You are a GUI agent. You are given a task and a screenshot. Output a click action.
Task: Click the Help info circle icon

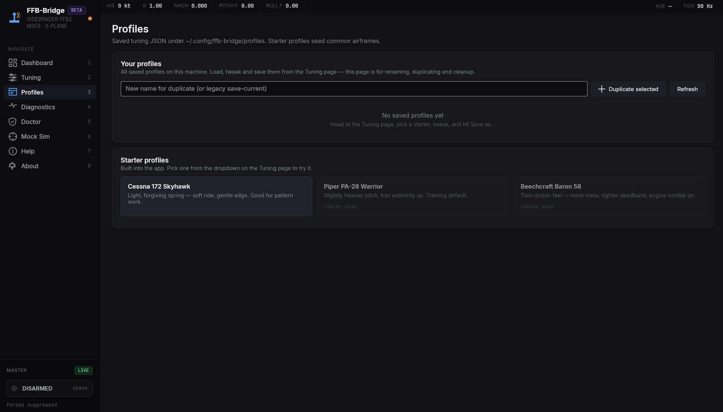[13, 151]
